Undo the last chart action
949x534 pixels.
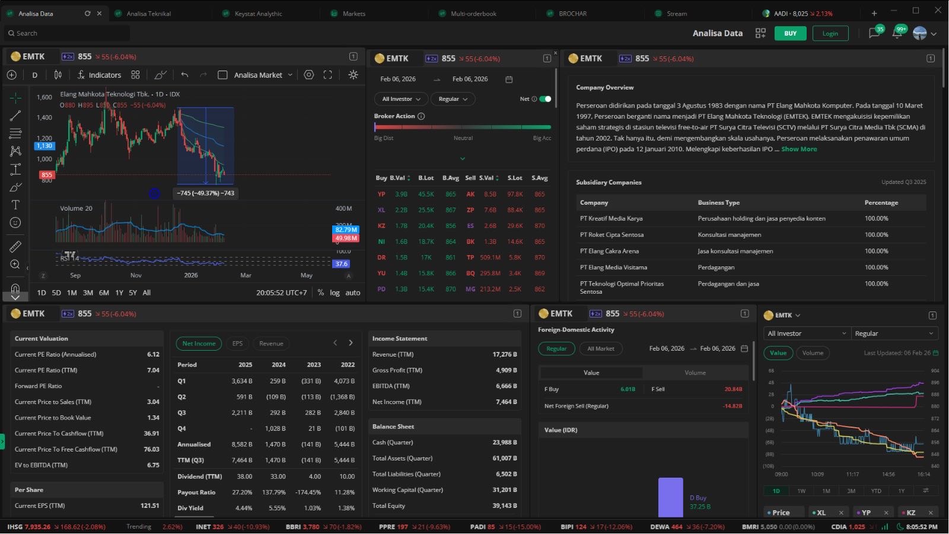click(184, 75)
